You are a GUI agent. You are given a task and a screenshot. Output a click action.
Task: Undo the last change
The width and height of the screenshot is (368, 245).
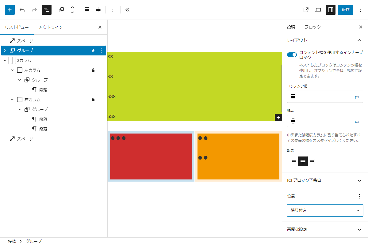[x=22, y=10]
